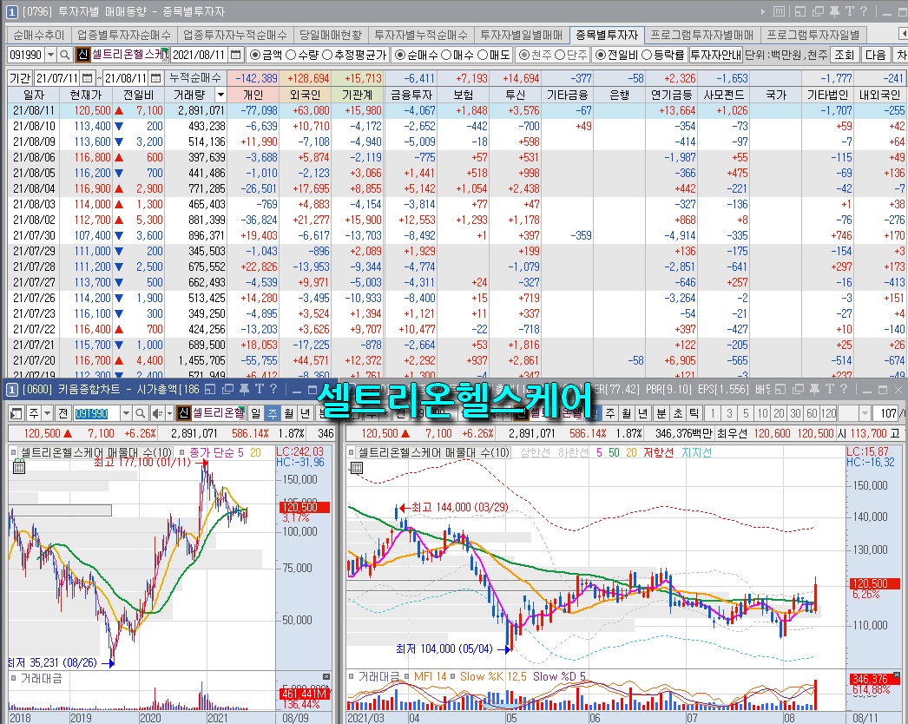Click 누적순매수 button
The height and width of the screenshot is (724, 908).
(195, 77)
